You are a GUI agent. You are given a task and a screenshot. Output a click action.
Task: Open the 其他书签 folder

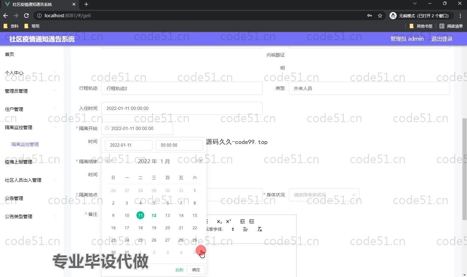click(x=421, y=26)
